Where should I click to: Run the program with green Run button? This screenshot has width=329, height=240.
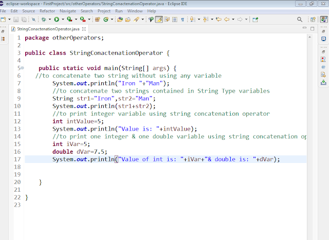click(x=57, y=20)
